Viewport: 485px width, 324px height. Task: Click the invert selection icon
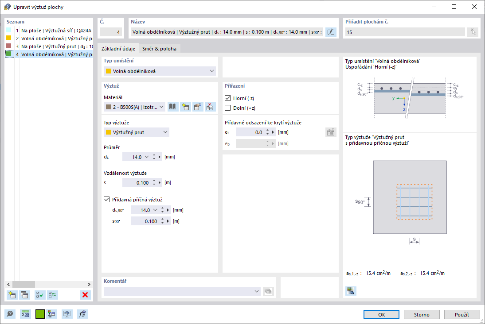tap(53, 295)
